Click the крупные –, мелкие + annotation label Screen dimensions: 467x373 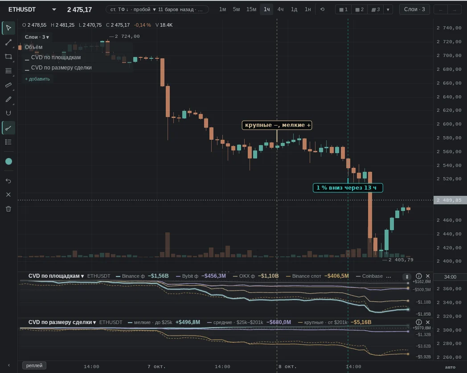[x=277, y=125]
